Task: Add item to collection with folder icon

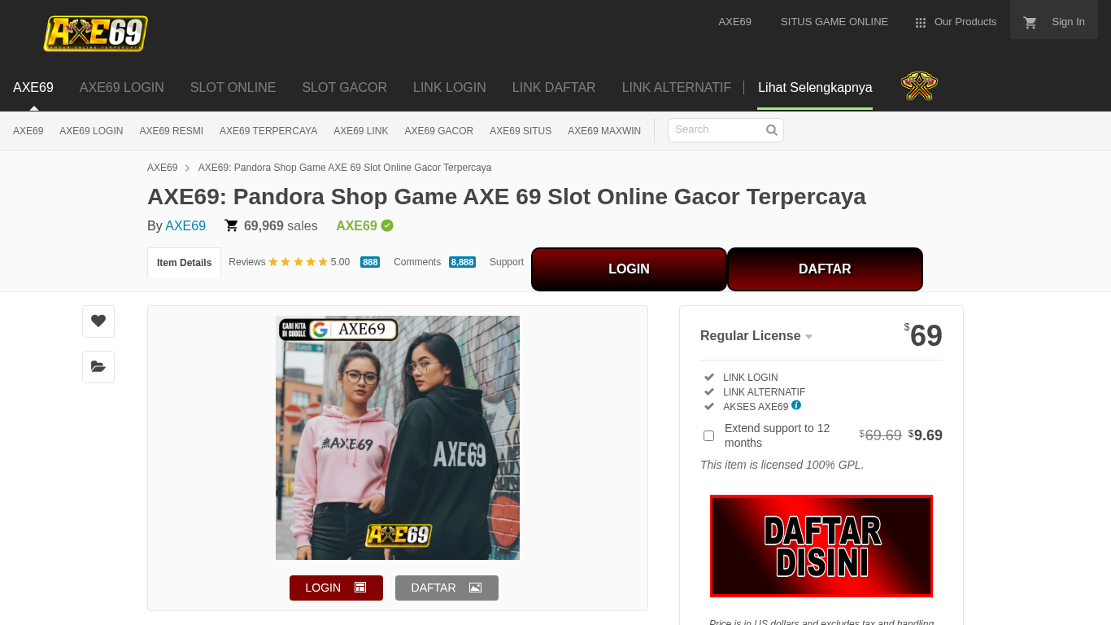Action: (x=98, y=367)
